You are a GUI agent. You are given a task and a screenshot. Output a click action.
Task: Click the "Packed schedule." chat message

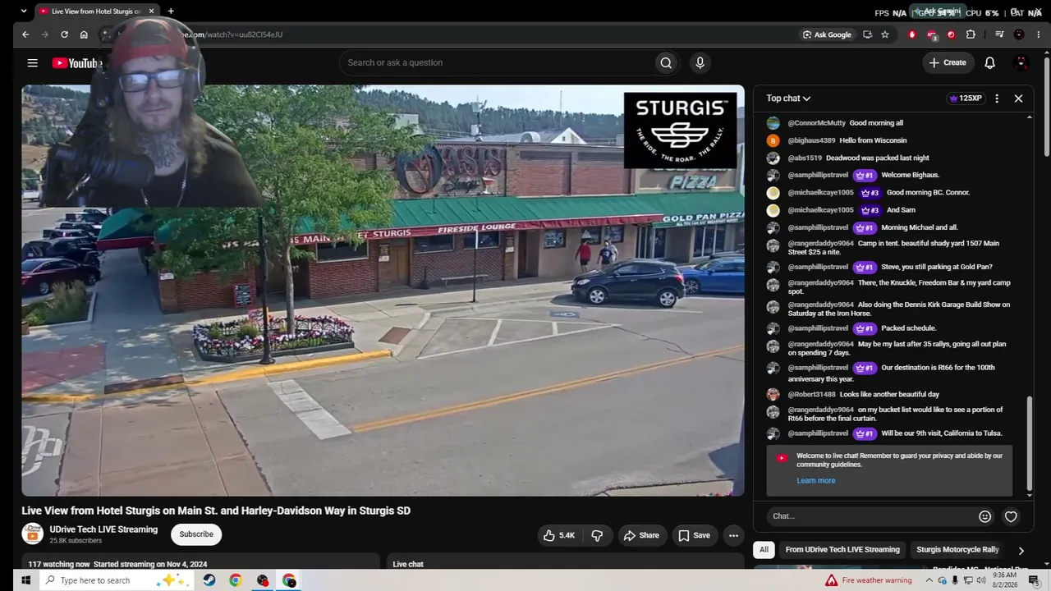908,328
